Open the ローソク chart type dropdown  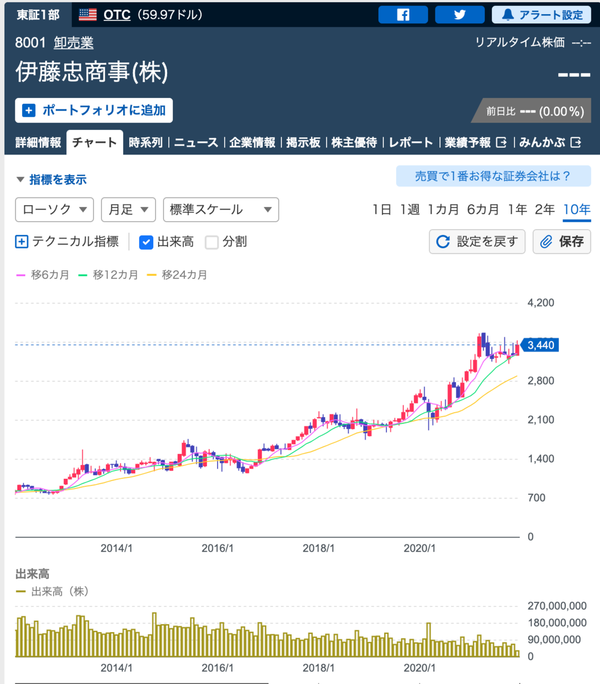click(x=55, y=209)
